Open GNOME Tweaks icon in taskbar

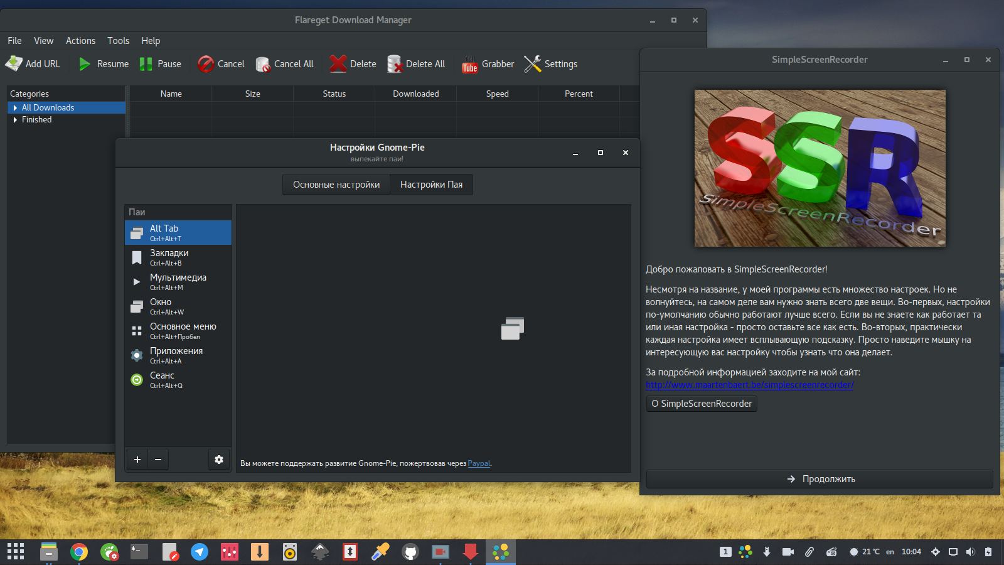[109, 552]
